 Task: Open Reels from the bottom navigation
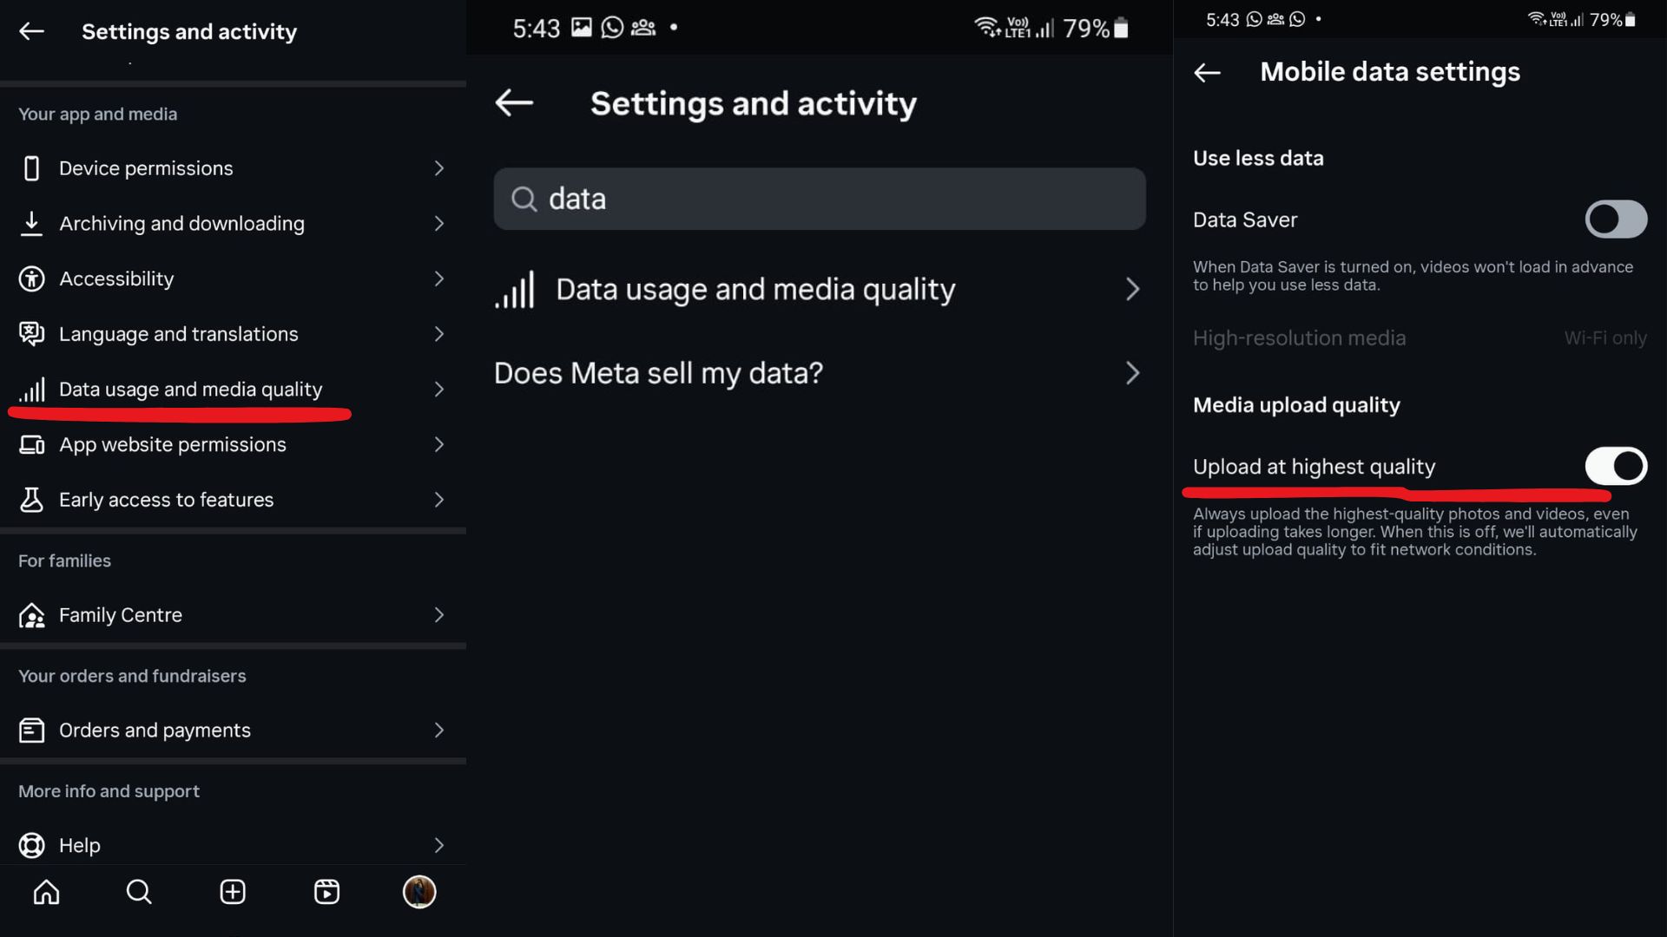326,892
